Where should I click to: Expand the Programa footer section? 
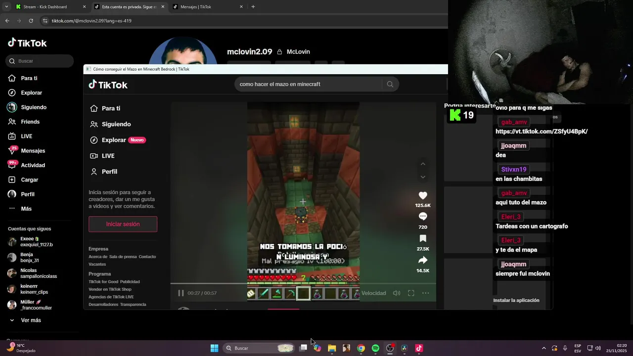point(100,274)
